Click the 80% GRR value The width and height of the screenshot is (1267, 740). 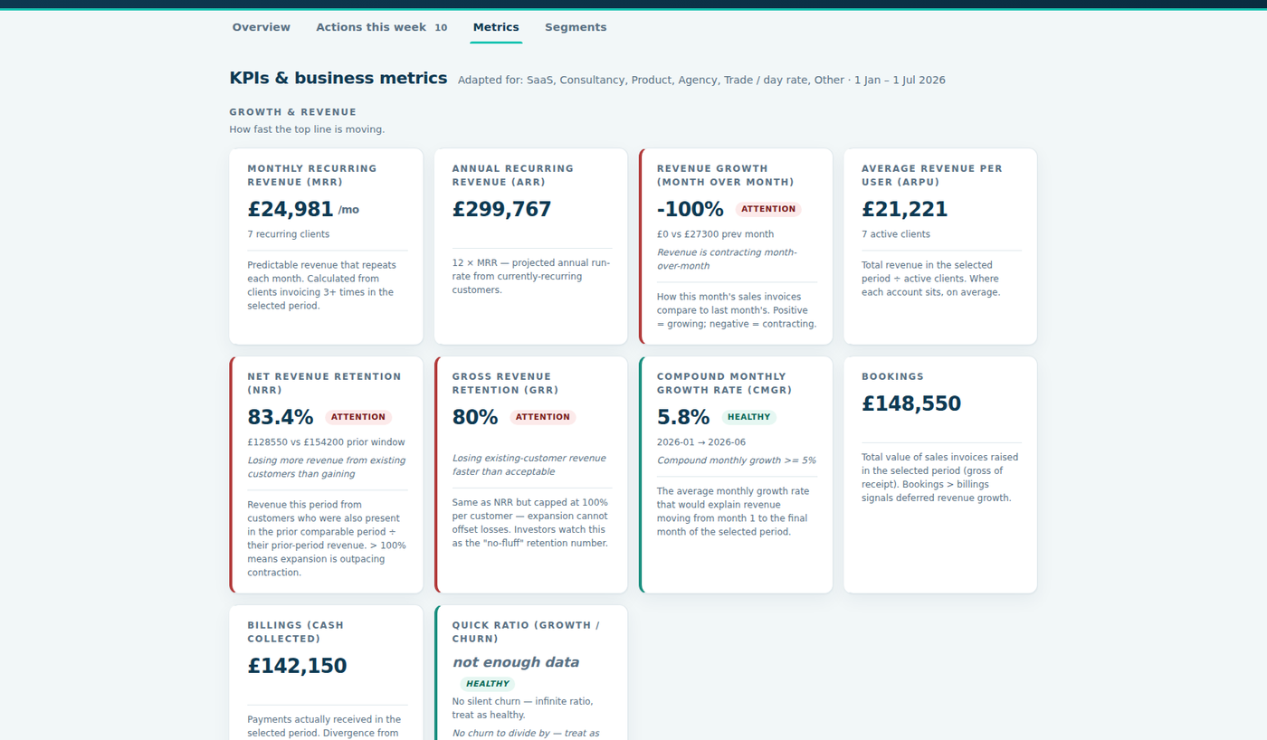475,417
